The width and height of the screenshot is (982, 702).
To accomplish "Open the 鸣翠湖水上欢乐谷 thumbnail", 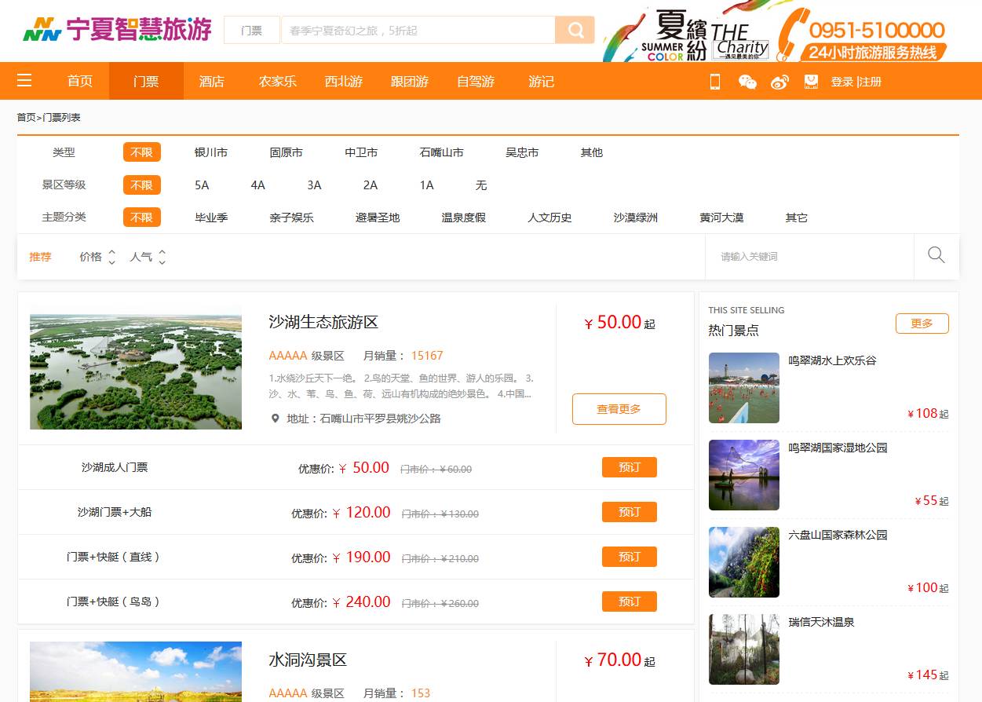I will coord(744,388).
